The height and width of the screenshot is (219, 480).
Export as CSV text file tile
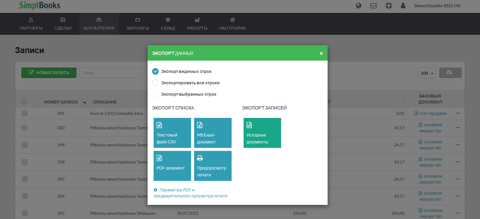[x=172, y=133]
